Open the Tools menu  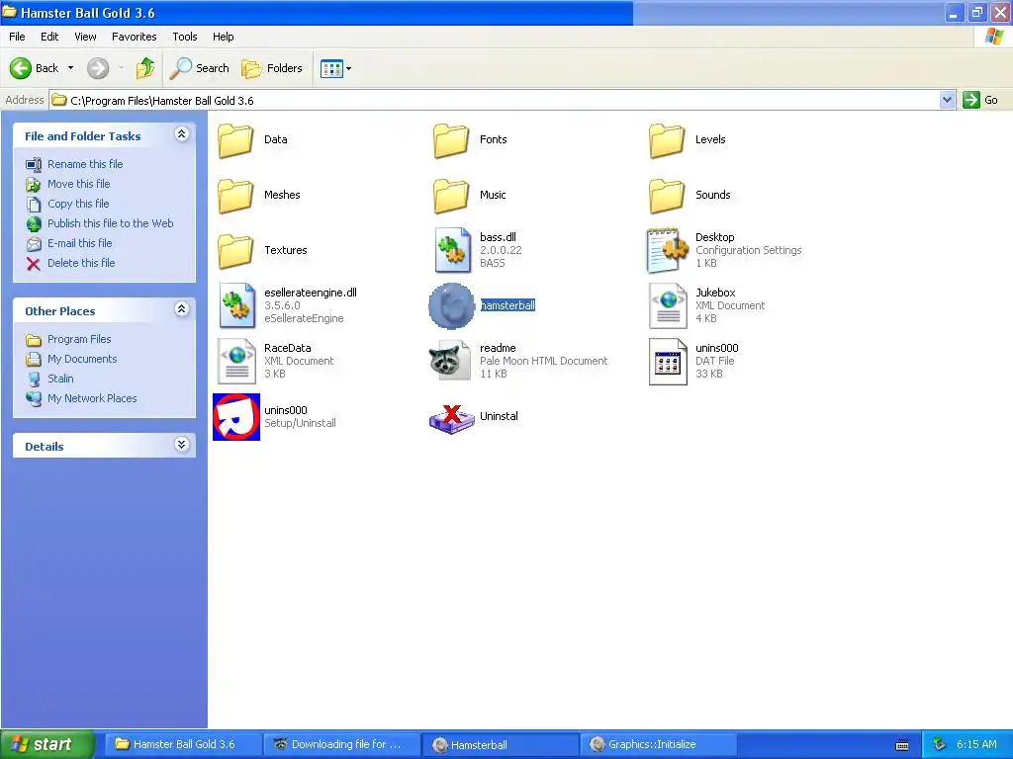(x=185, y=37)
